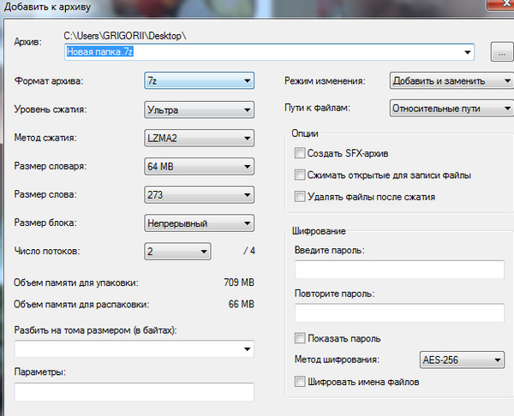Open the 'Число потоков' dropdown
The width and height of the screenshot is (514, 416).
coord(177,252)
